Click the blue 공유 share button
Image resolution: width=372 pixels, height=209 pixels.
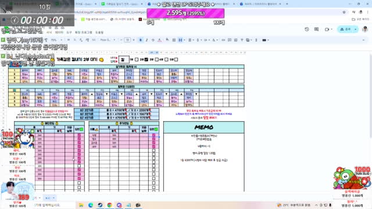(x=345, y=29)
